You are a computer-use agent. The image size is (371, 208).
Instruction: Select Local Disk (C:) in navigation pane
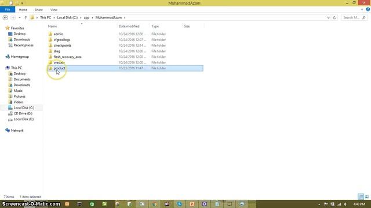pos(24,108)
